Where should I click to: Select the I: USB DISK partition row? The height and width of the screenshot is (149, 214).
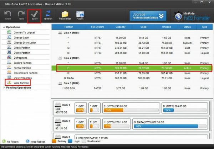click(132, 88)
